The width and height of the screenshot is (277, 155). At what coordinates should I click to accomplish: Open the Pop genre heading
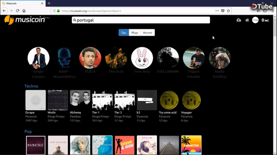point(28,132)
